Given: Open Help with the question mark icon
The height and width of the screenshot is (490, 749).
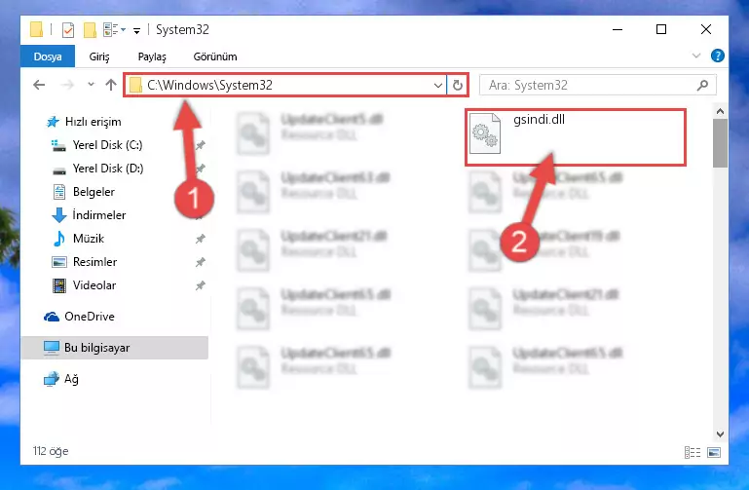Looking at the screenshot, I should [x=717, y=56].
